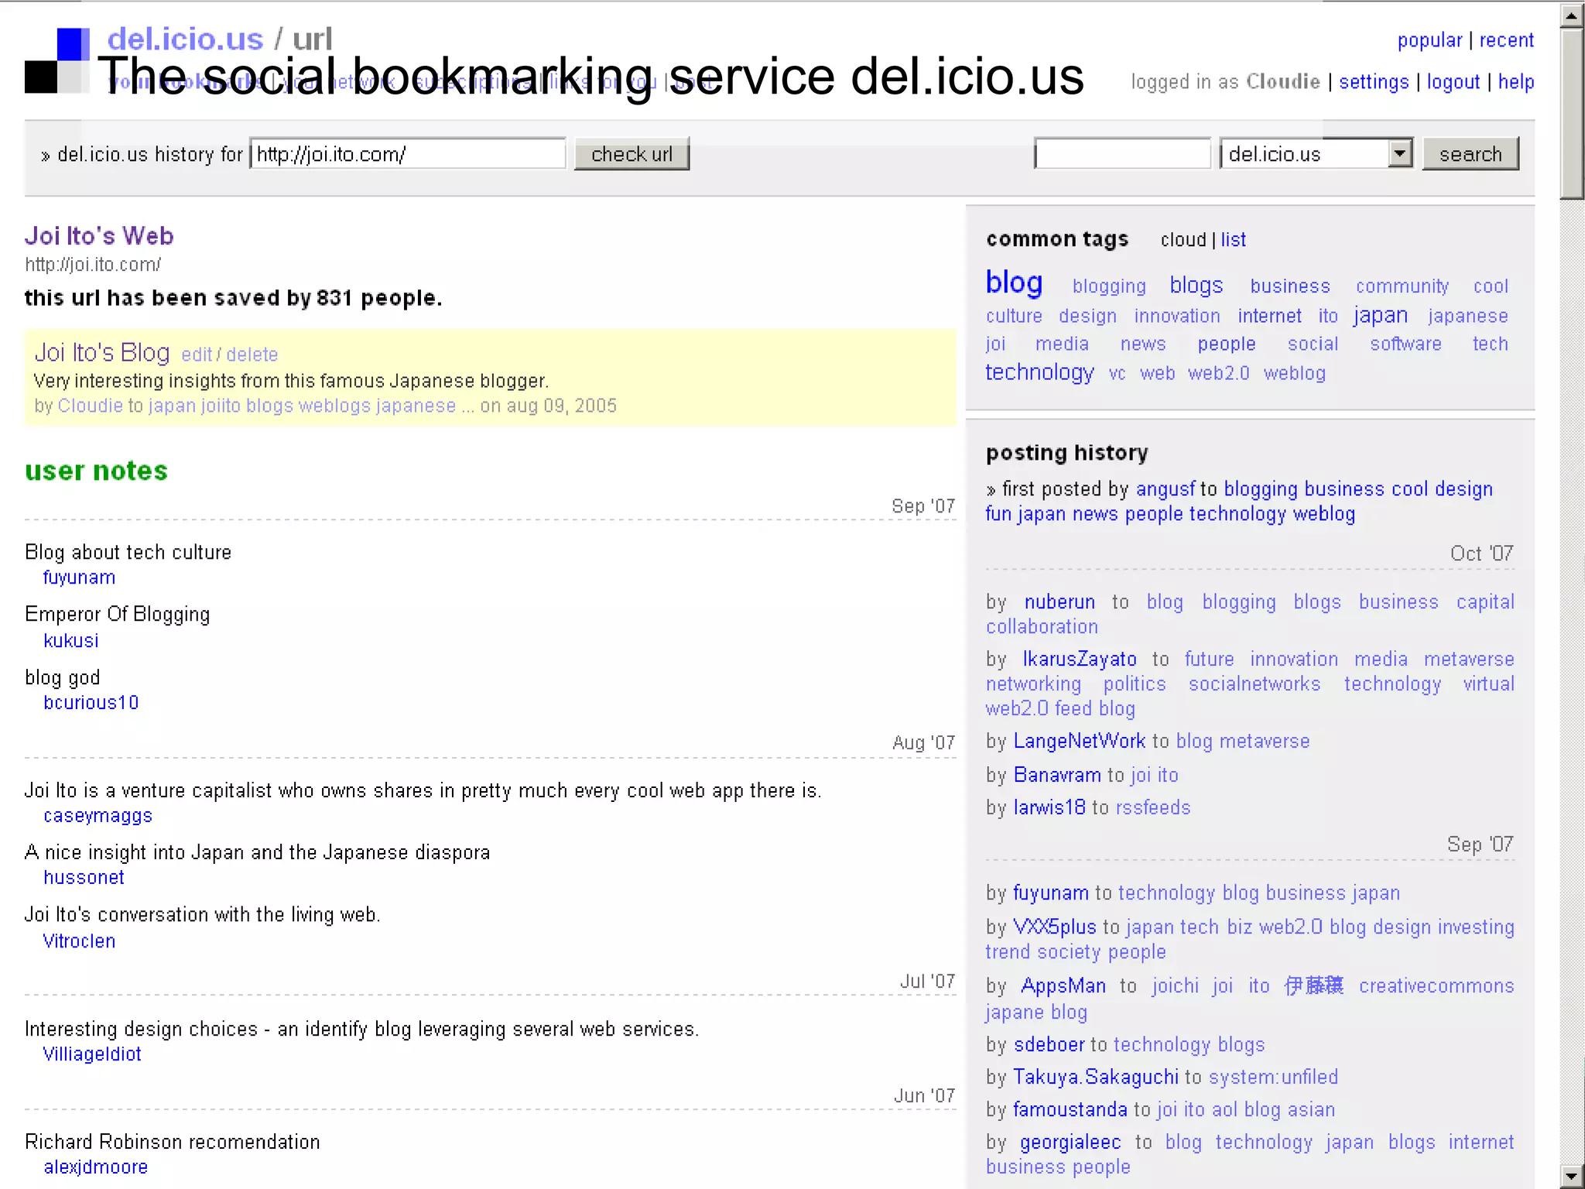Open user 'larwis18' in posting history
The height and width of the screenshot is (1189, 1585).
(1049, 807)
